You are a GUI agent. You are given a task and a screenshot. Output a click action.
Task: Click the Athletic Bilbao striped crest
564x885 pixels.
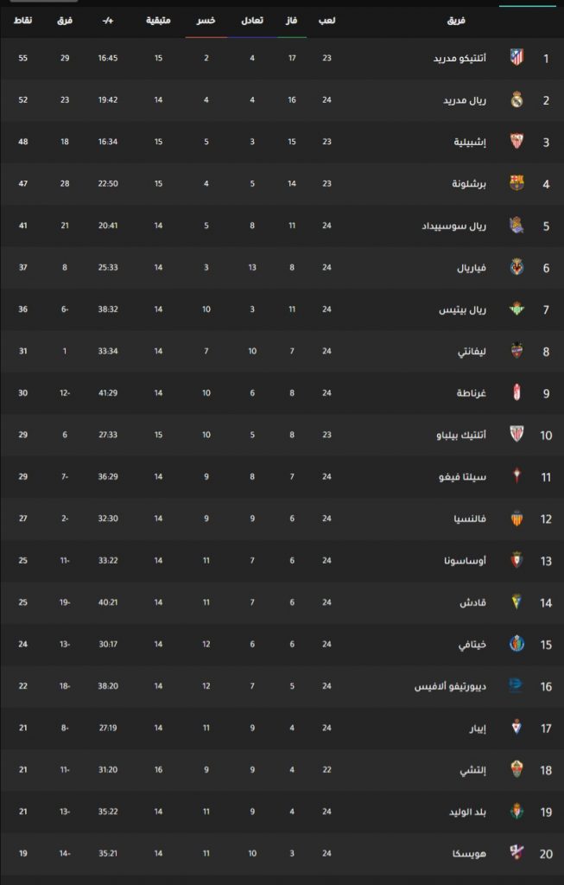click(516, 434)
